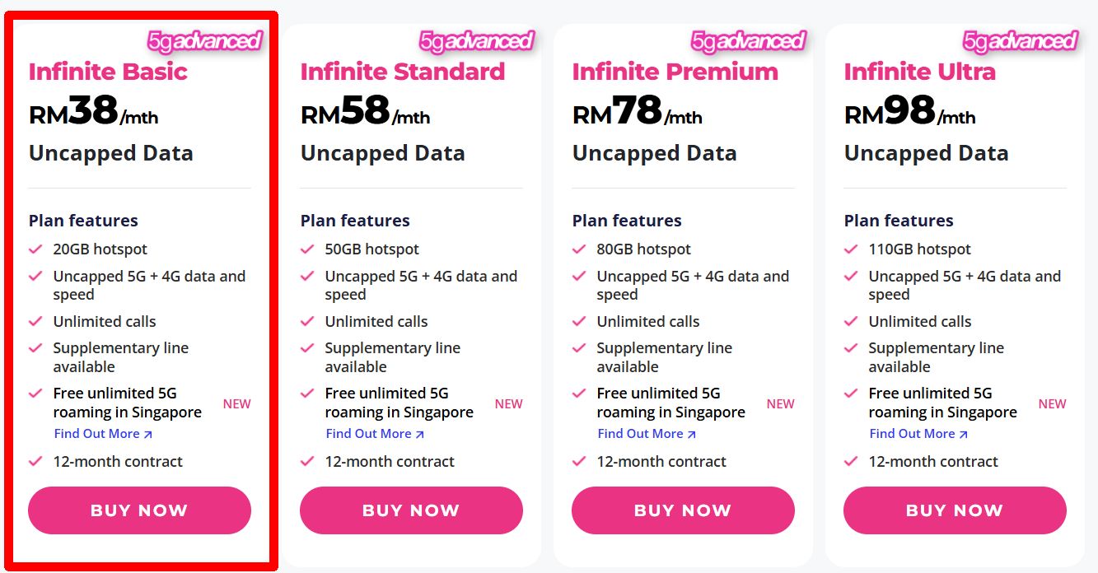Select the Infinite Premium plan title
This screenshot has width=1098, height=573.
coord(675,72)
